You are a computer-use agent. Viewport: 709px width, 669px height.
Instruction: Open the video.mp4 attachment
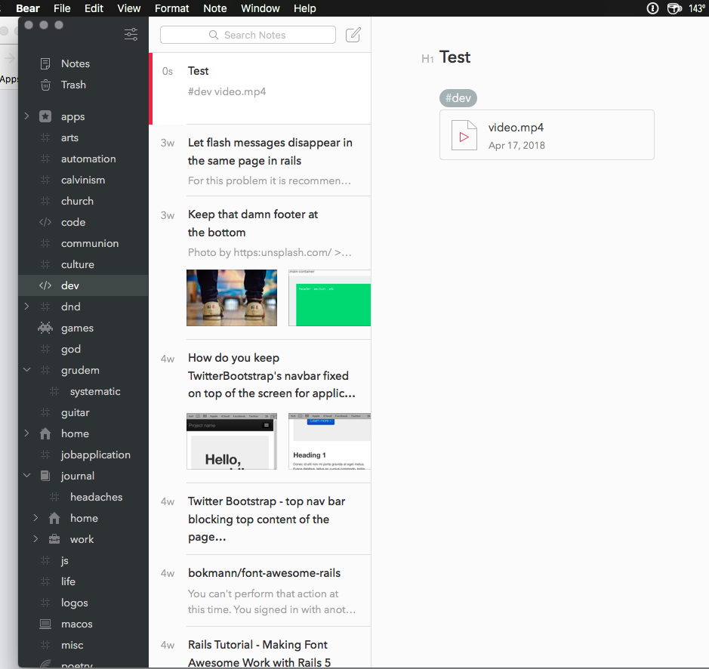547,135
